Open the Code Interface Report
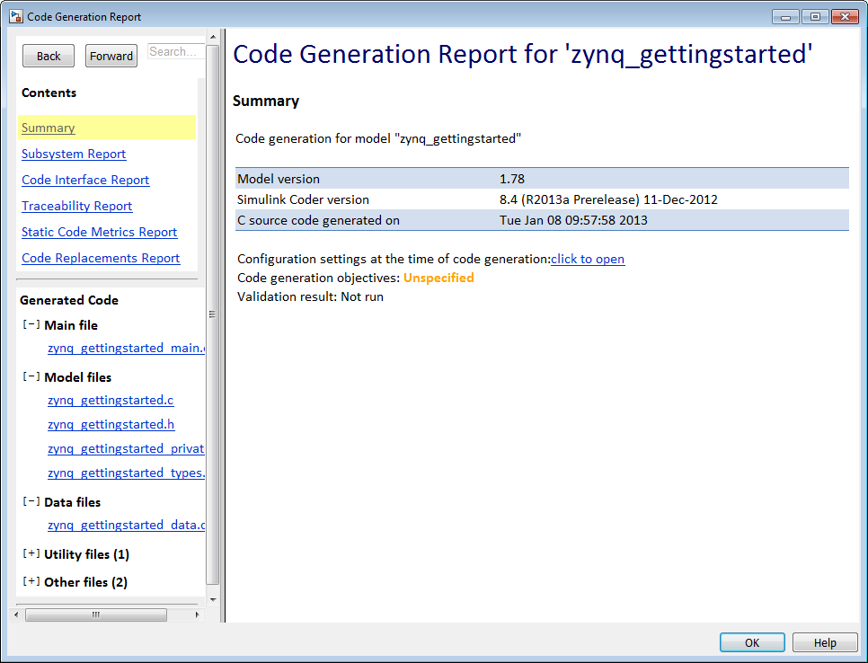This screenshot has width=868, height=663. (x=85, y=180)
